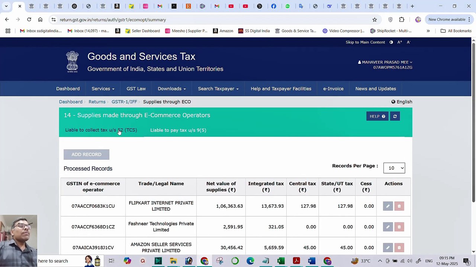
Task: Open the SS Digital India bookmark
Action: [x=254, y=31]
